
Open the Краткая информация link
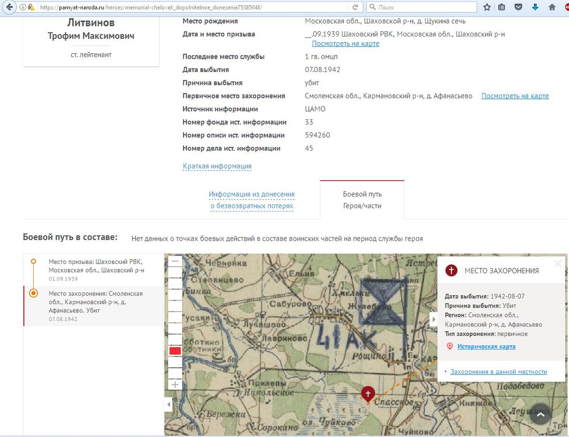[x=217, y=166]
